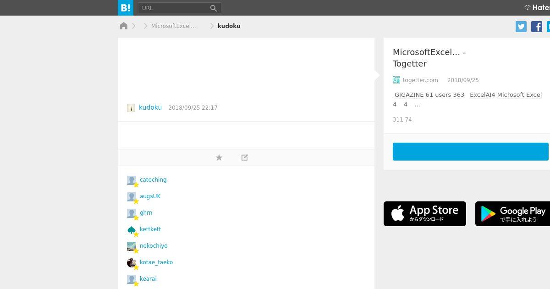This screenshot has width=550, height=289.
Task: Click the large blue button
Action: click(x=471, y=151)
